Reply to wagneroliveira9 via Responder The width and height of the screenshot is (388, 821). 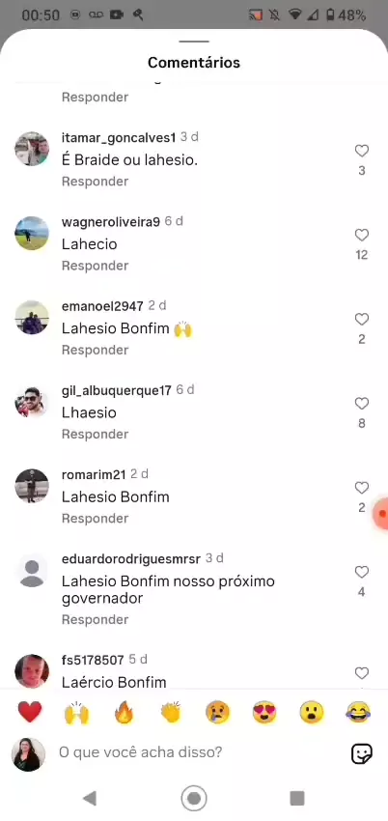pos(95,266)
